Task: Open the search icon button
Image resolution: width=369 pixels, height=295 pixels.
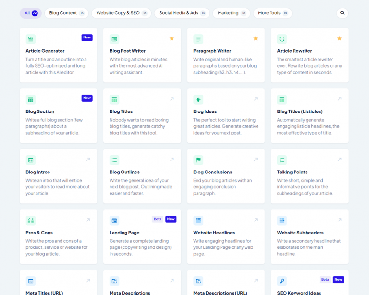Action: coord(343,13)
